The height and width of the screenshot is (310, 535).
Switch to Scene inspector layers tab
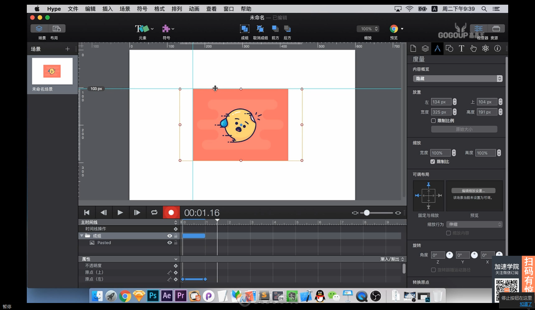(425, 49)
